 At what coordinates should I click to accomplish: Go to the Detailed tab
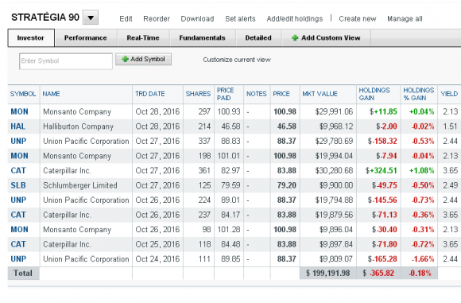point(258,37)
